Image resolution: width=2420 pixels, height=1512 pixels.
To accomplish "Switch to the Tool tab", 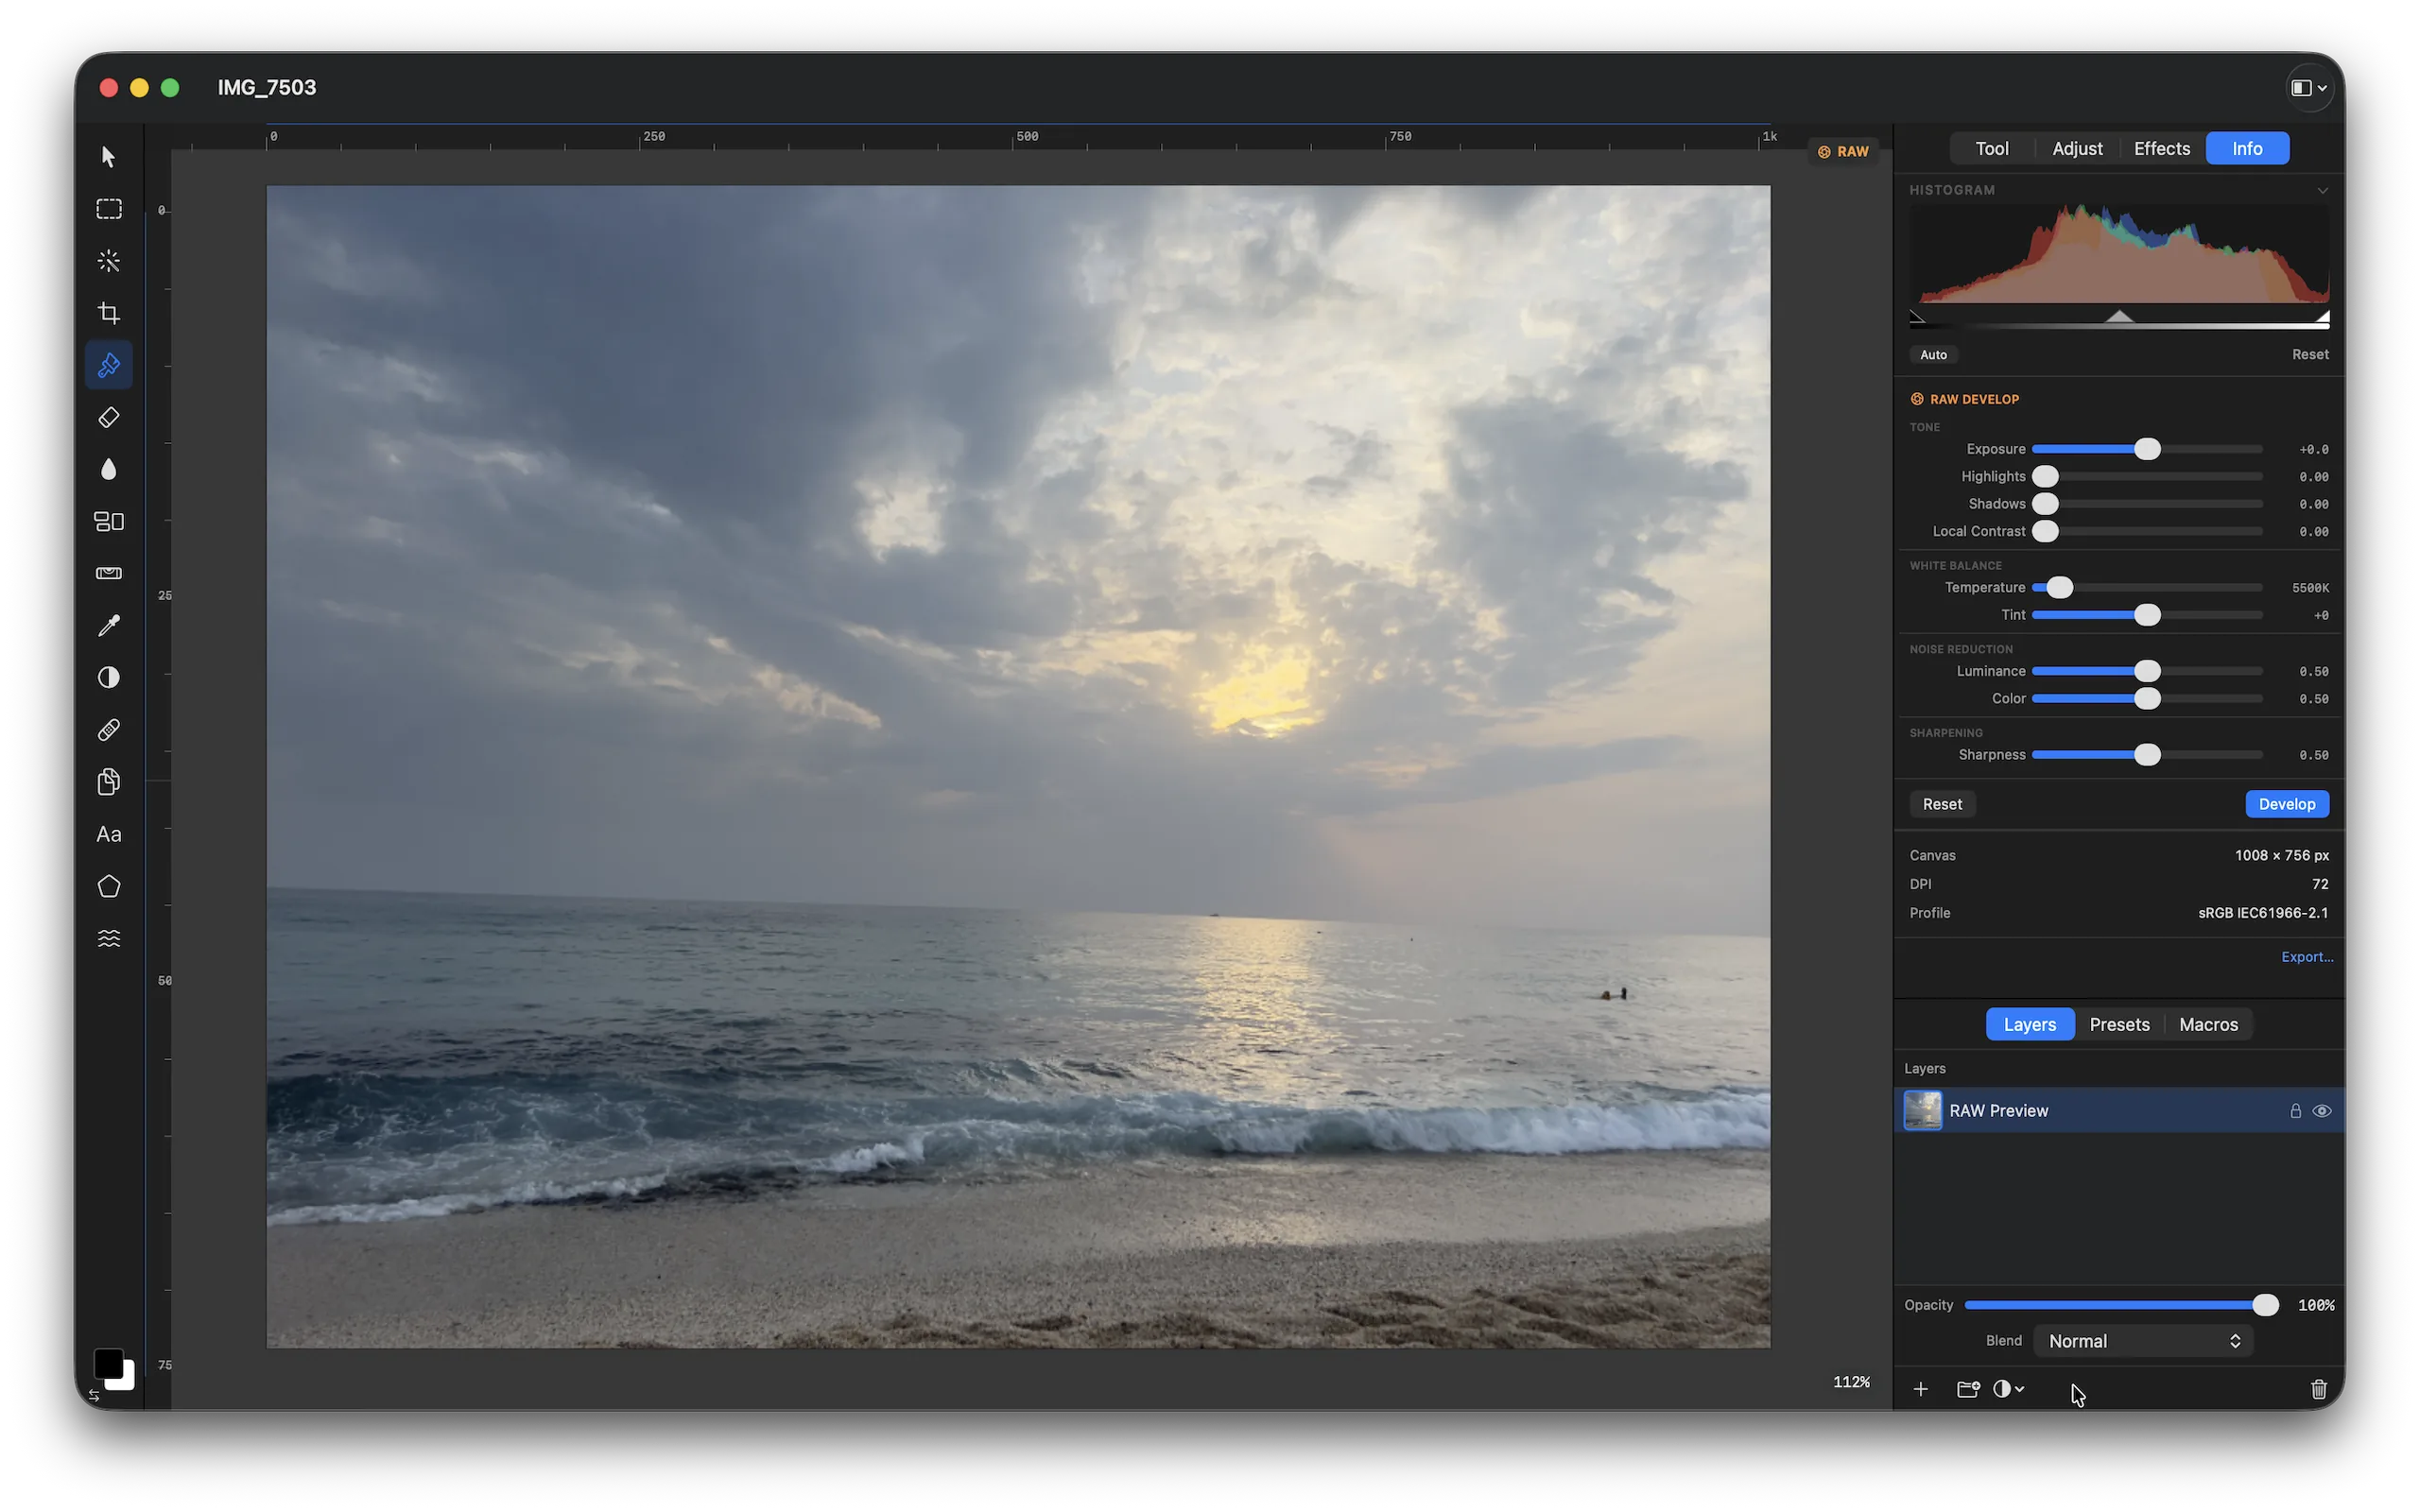I will pos(1991,148).
